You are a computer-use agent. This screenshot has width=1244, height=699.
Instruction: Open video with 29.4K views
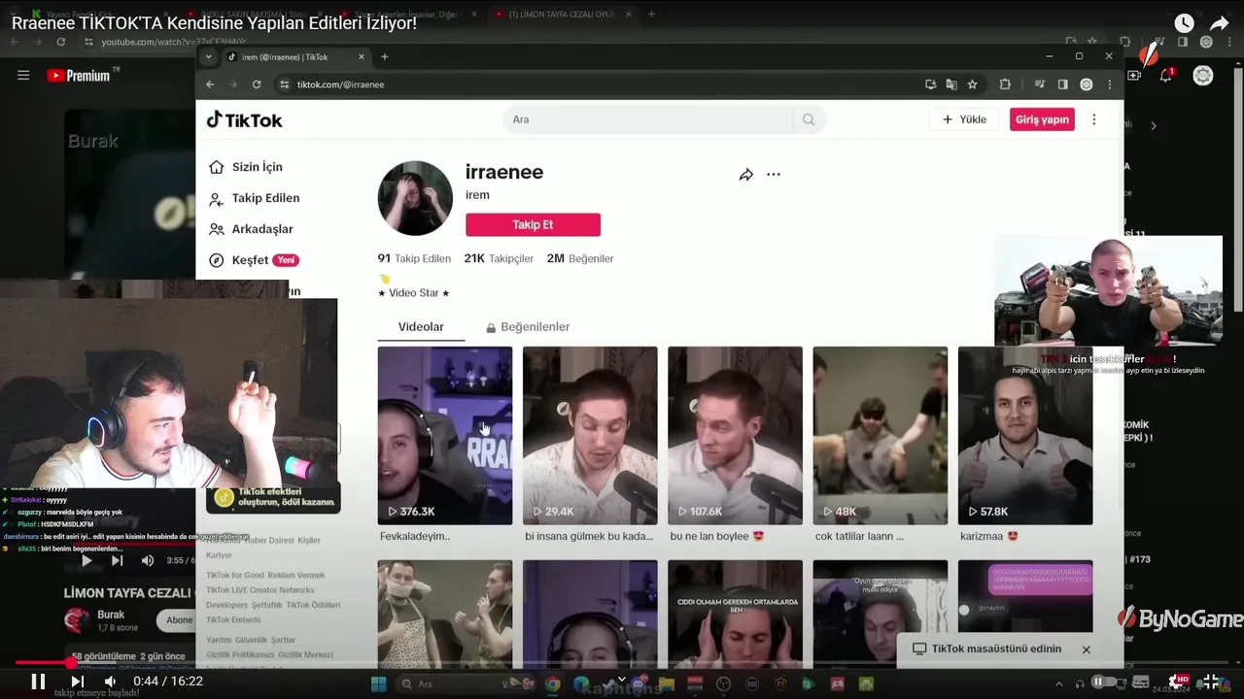pos(590,436)
